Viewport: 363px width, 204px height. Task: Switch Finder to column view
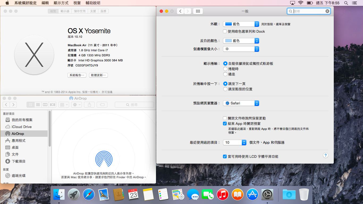45,105
